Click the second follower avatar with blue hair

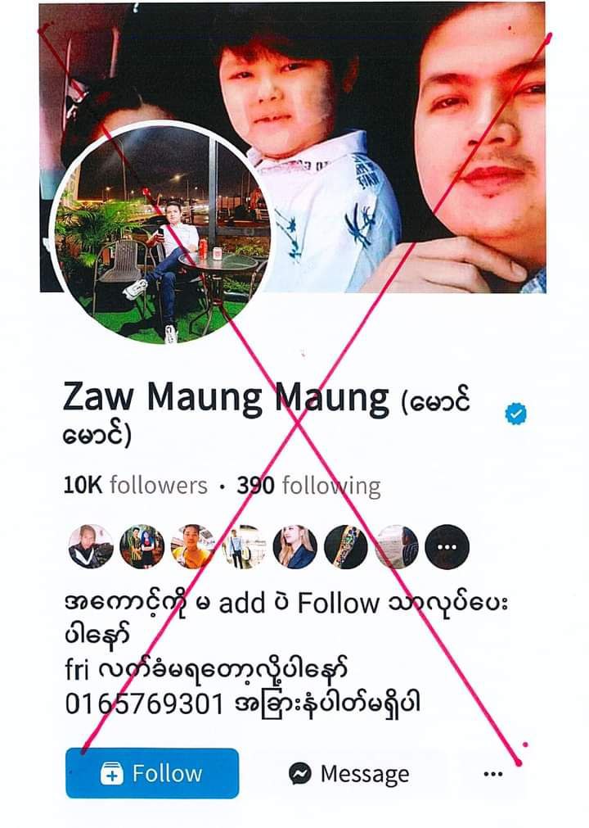(x=142, y=546)
